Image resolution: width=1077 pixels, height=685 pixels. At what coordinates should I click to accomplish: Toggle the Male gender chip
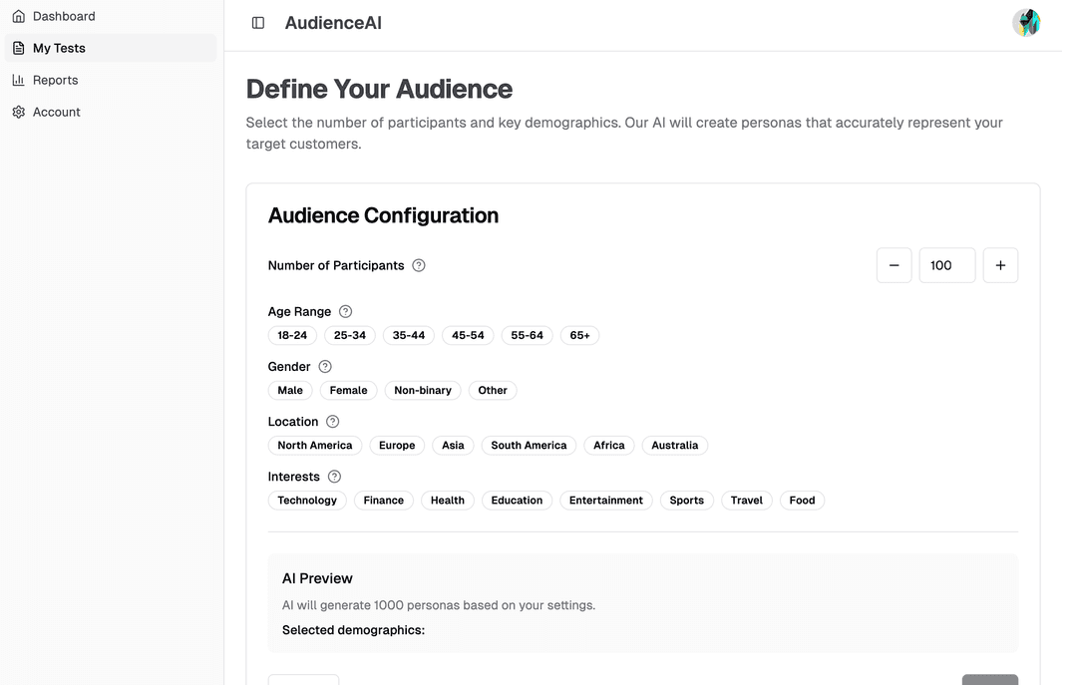290,390
